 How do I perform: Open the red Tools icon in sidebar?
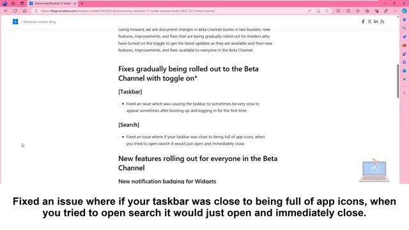405,45
